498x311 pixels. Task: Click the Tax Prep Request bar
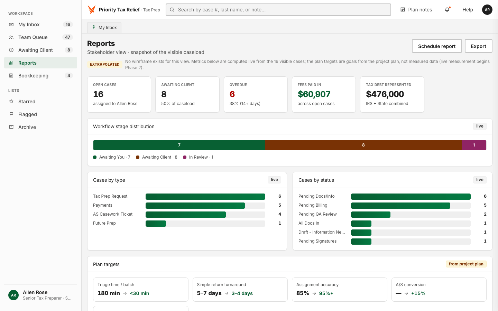[x=205, y=197]
